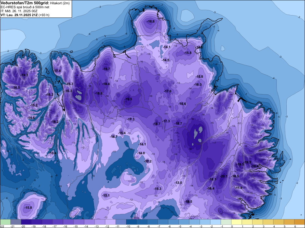Pick the -10 dark blue legend swatch
The image size is (305, 228).
131,222
